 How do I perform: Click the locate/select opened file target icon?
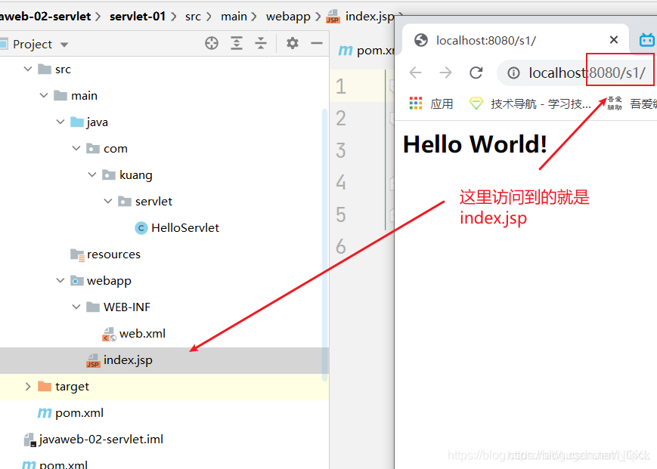coord(212,43)
